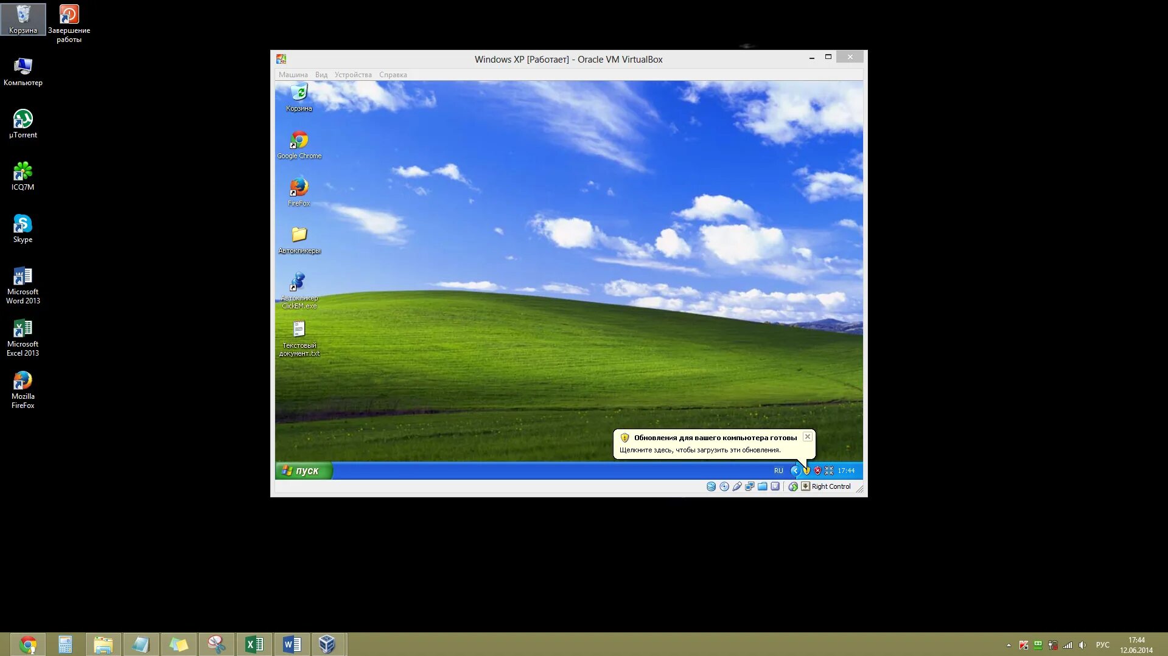Open the Устройства menu in VirtualBox
The width and height of the screenshot is (1168, 656).
click(353, 75)
